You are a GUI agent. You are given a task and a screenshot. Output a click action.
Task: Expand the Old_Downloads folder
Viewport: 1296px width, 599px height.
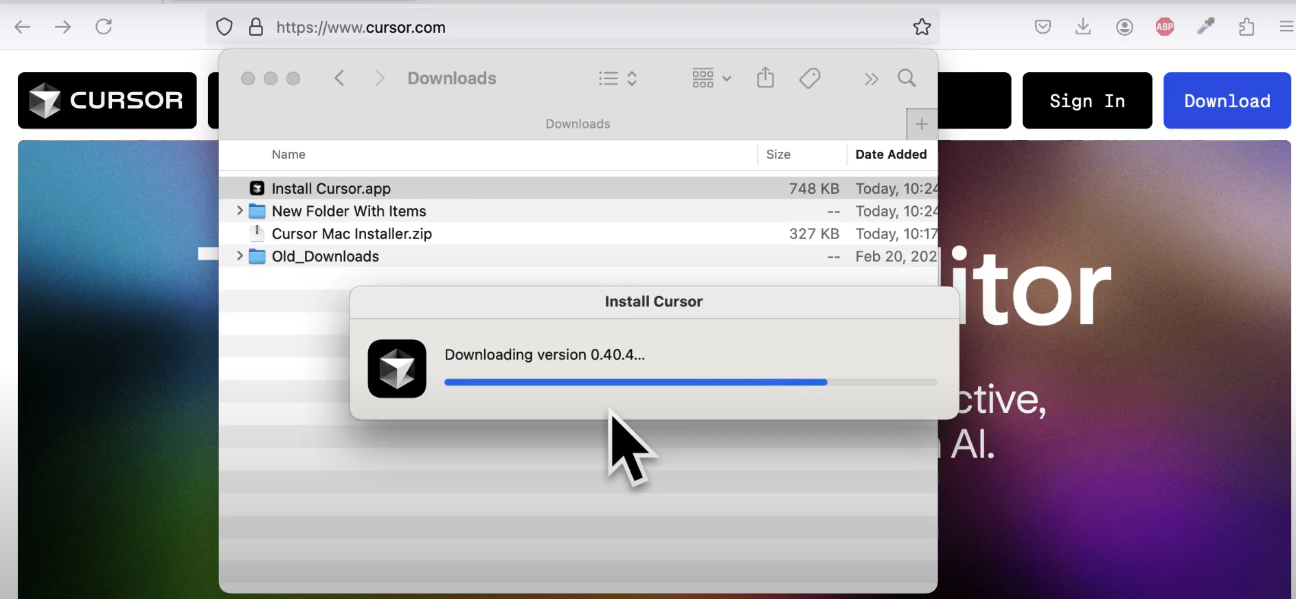(240, 256)
